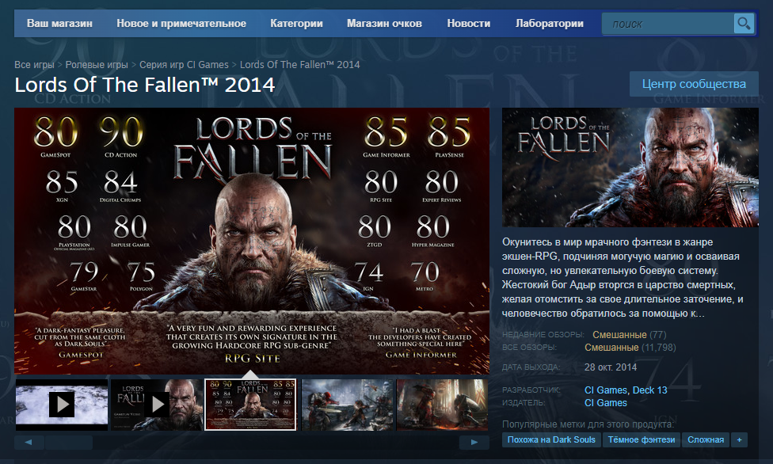Click the left arrow of thumbnail strip
Image resolution: width=773 pixels, height=464 pixels.
point(29,442)
